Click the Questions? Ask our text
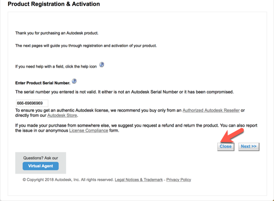The width and height of the screenshot is (274, 201). click(x=41, y=158)
